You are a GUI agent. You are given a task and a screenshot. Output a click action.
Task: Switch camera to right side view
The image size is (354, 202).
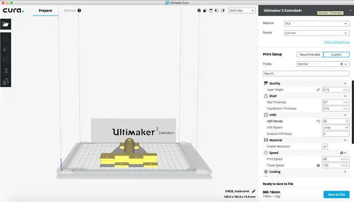[223, 10]
